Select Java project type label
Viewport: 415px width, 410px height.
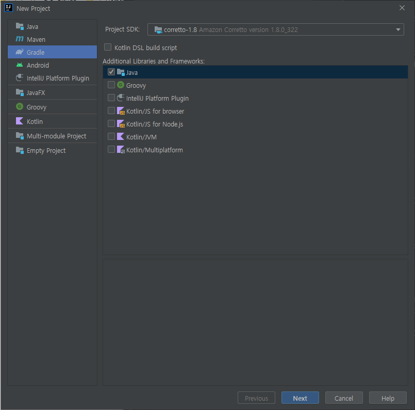click(x=32, y=27)
